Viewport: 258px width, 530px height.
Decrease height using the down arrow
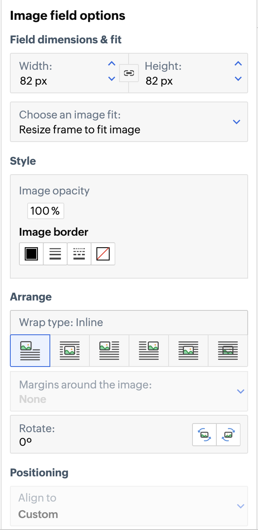click(238, 79)
